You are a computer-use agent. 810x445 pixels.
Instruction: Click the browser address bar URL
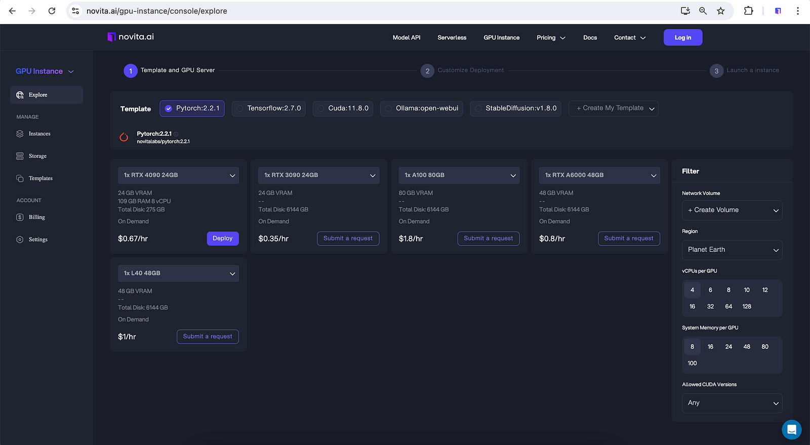point(157,11)
